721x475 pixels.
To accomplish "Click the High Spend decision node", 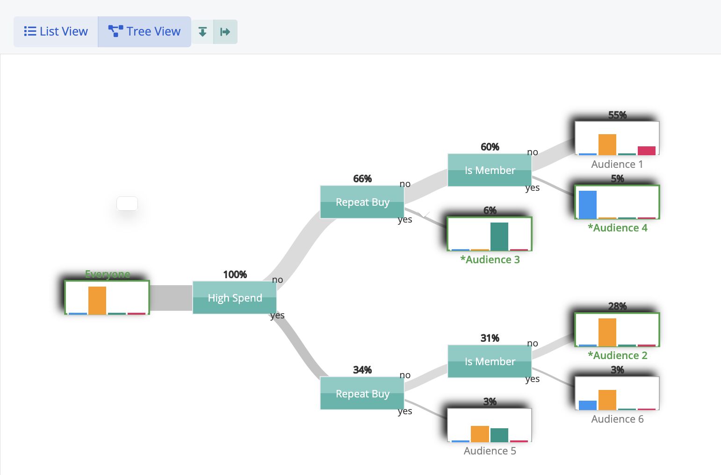I will (x=235, y=298).
